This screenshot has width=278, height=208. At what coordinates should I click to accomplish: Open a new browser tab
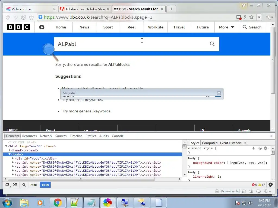click(171, 9)
